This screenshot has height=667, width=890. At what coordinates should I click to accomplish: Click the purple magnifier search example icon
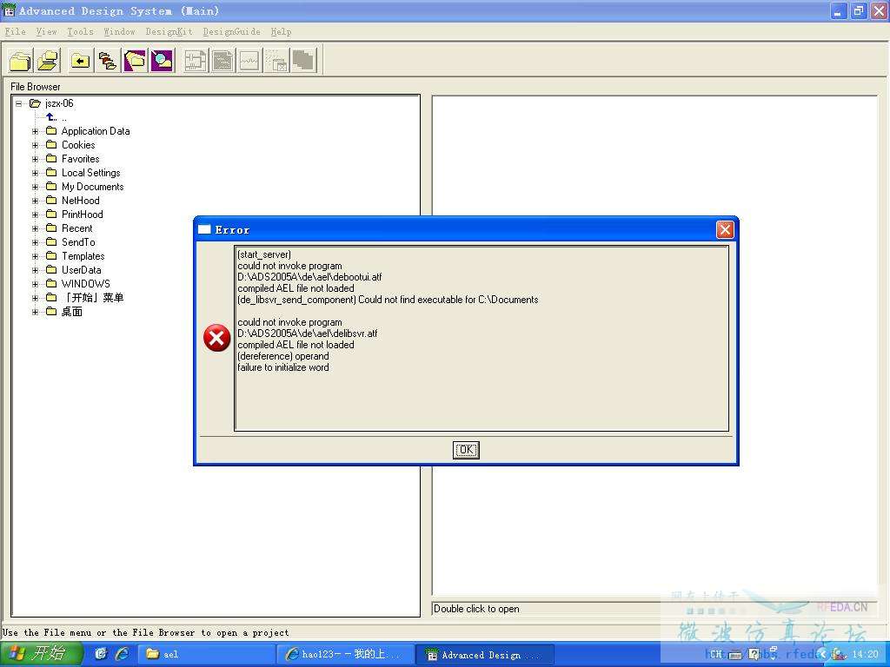click(163, 60)
